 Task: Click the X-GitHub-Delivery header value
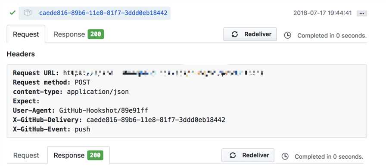pos(156,120)
